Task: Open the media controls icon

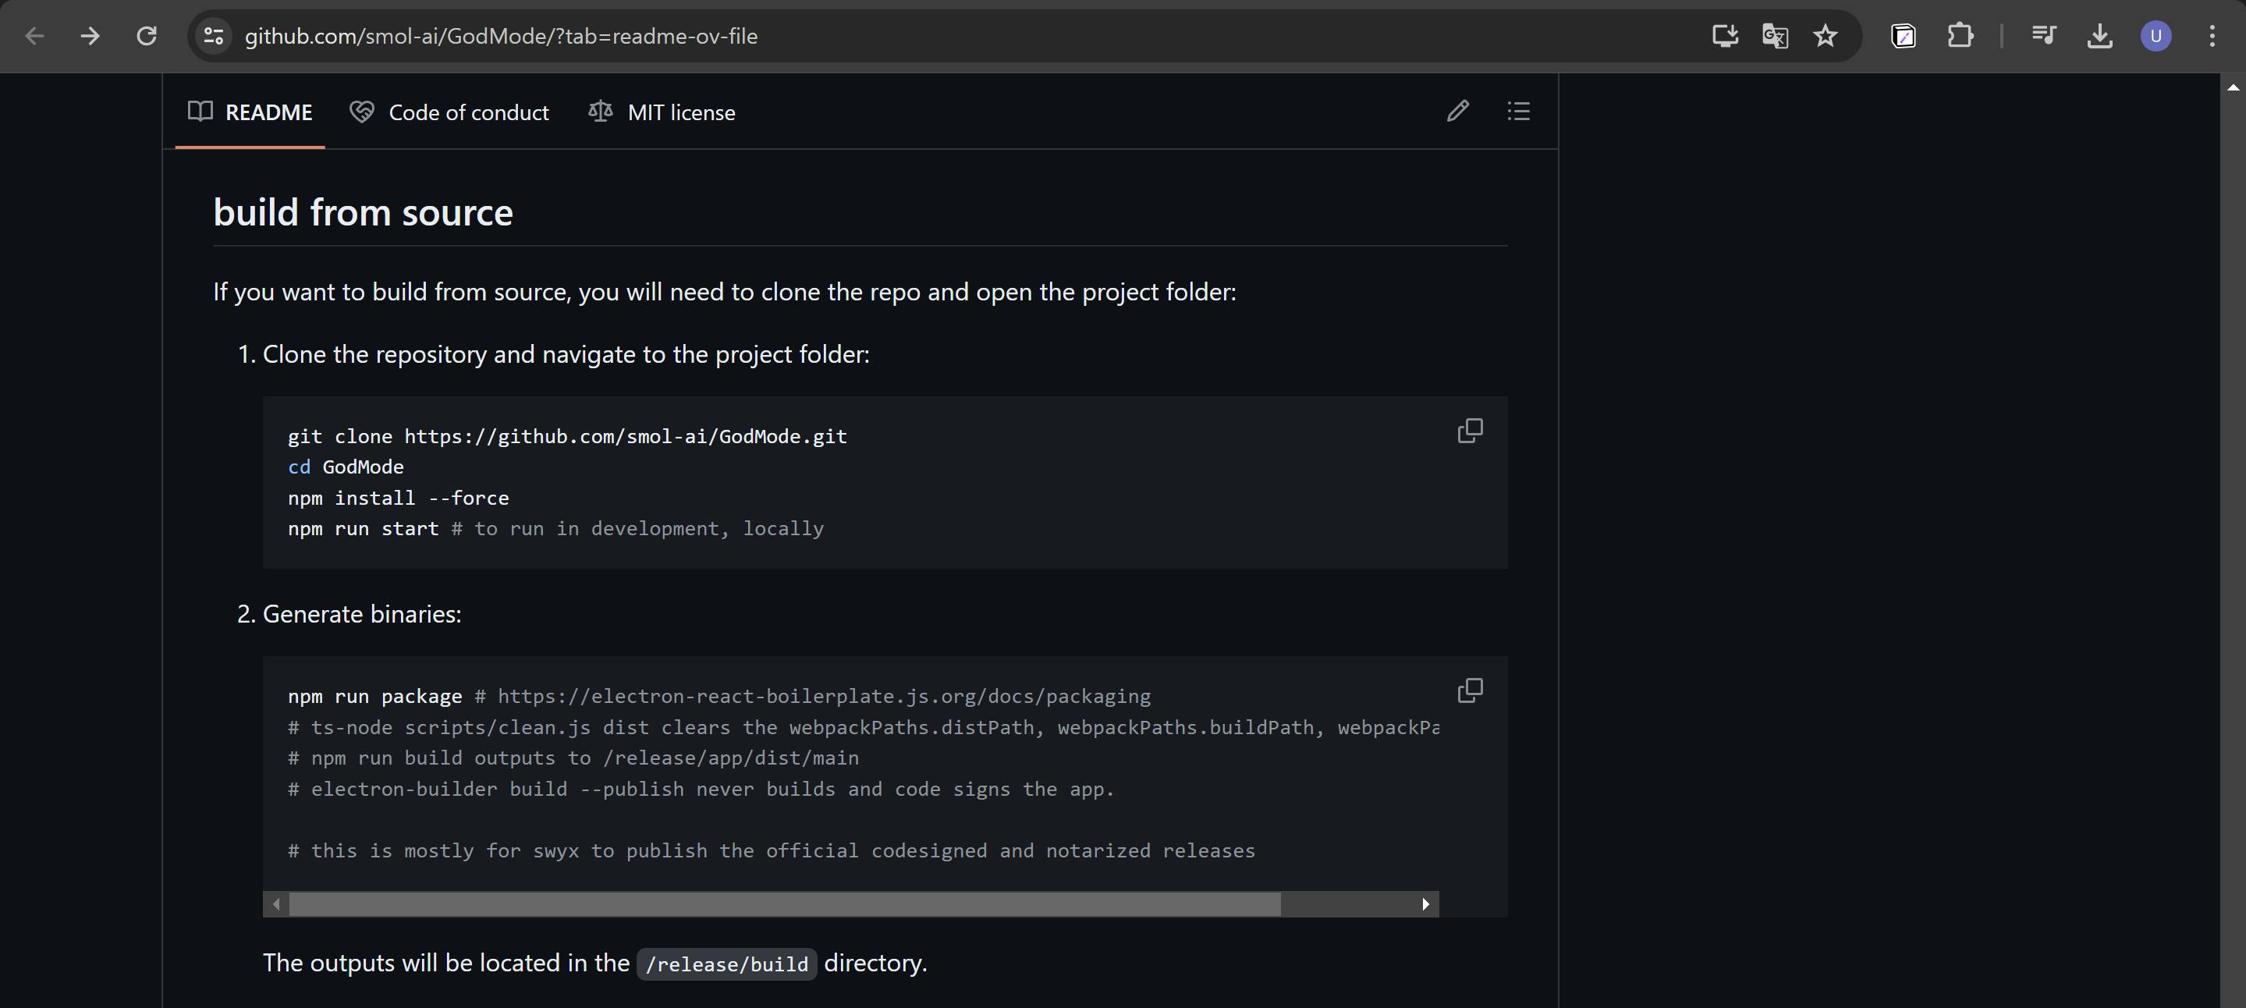Action: tap(2043, 36)
